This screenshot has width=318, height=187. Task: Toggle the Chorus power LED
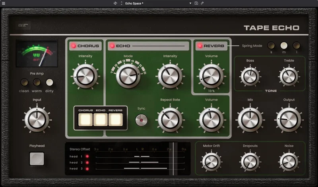(x=74, y=46)
